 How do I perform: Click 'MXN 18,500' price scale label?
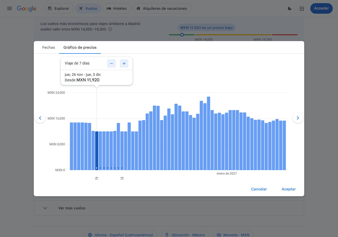click(x=263, y=39)
